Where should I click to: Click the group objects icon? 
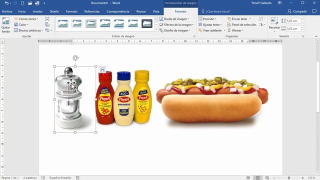(261, 19)
